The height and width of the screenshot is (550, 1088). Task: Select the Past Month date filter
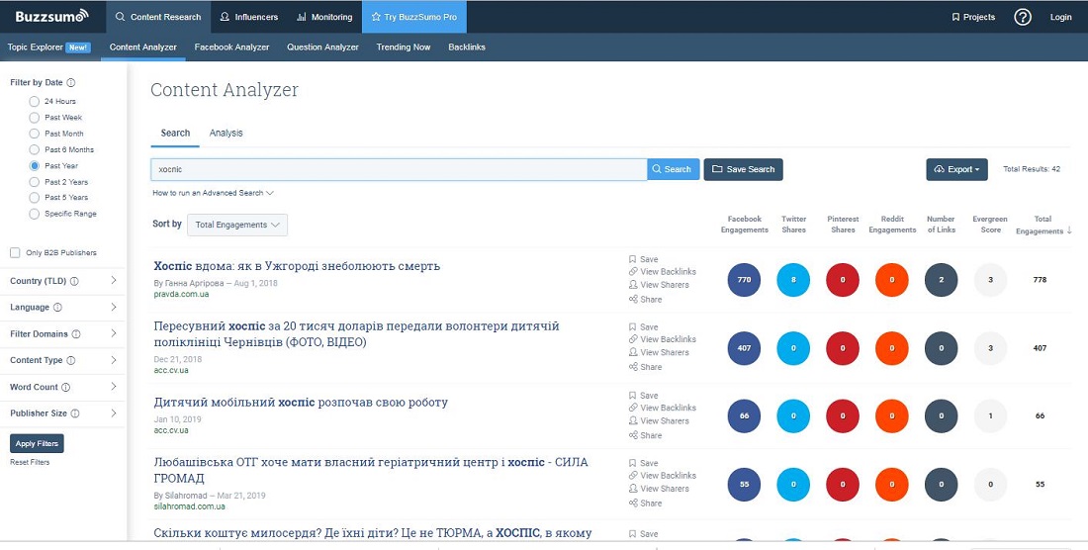click(34, 134)
